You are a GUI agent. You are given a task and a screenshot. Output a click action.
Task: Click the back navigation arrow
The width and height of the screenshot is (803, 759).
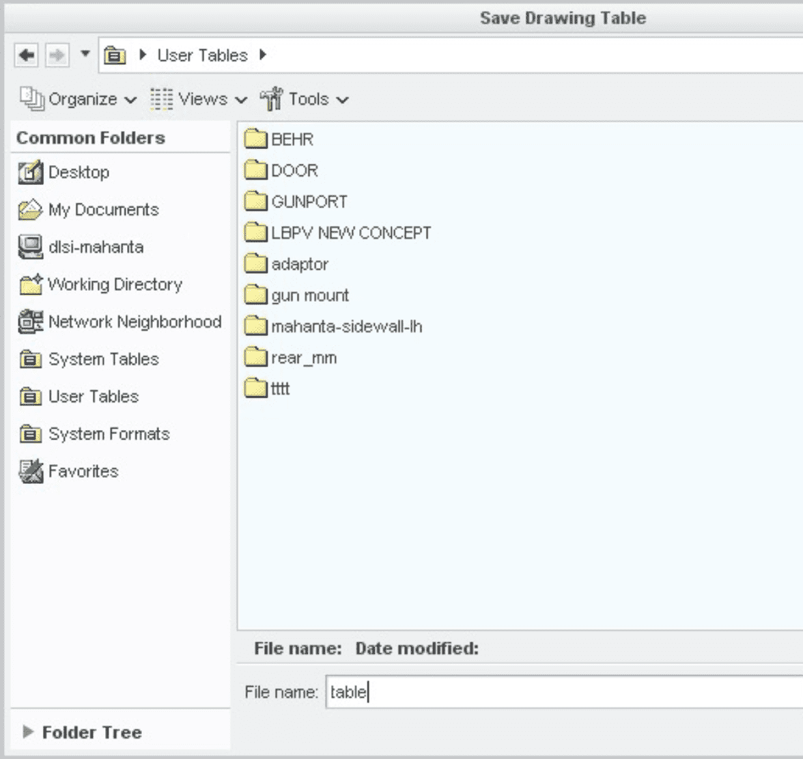(x=26, y=55)
